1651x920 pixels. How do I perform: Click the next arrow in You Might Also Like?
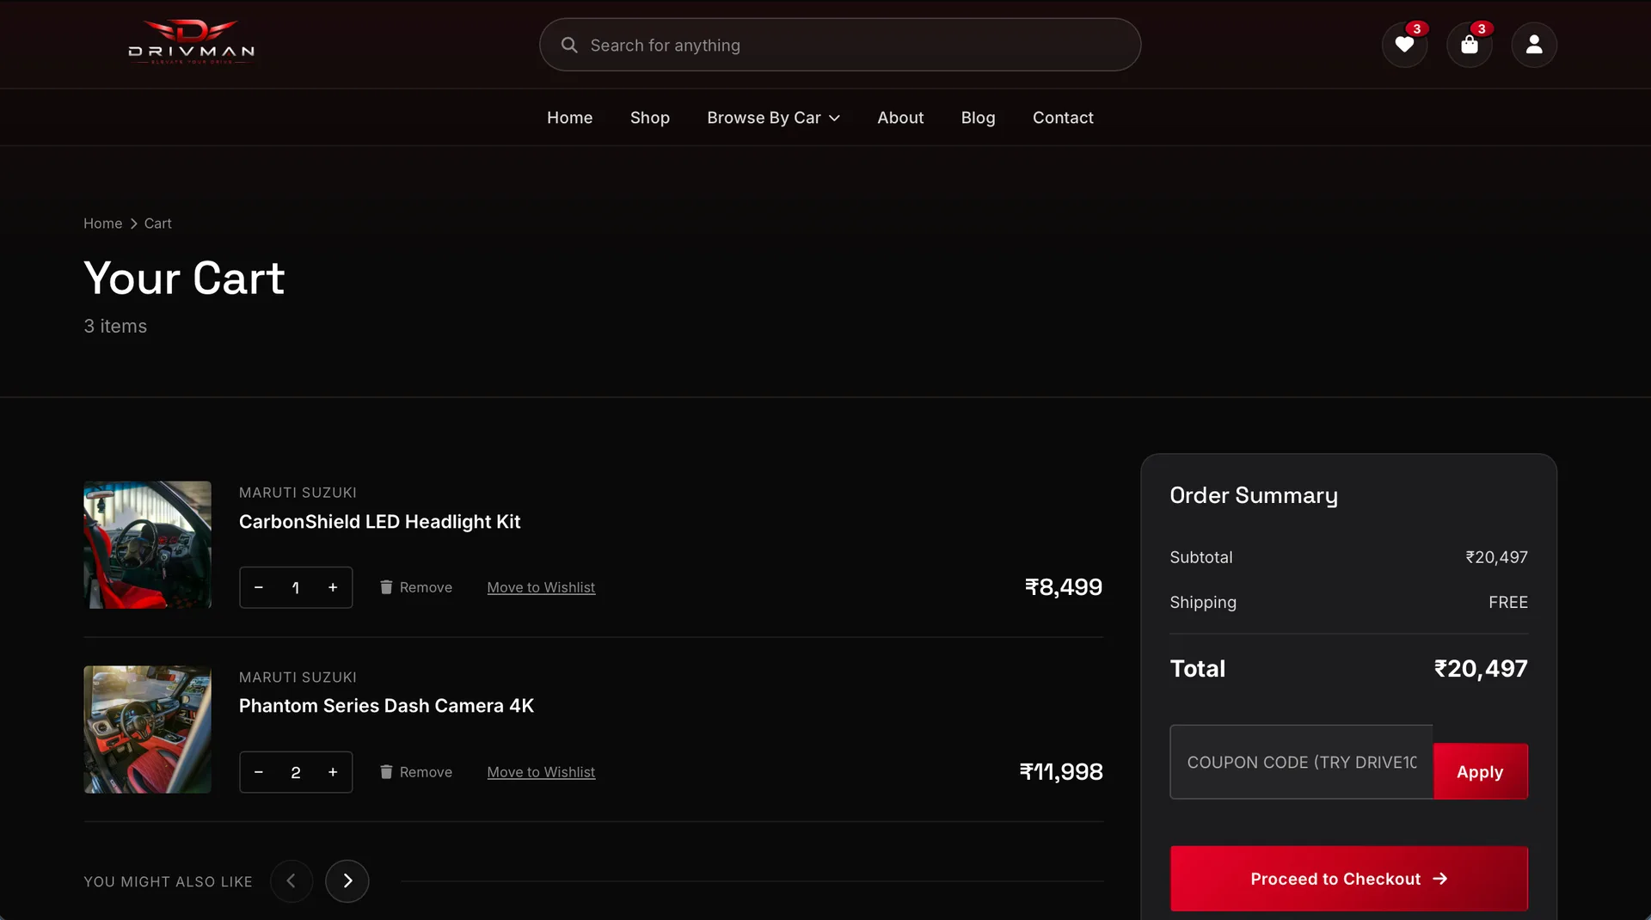347,881
